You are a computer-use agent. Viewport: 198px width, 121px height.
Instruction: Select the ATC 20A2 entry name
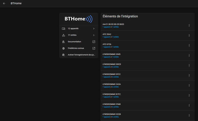pos(107,34)
